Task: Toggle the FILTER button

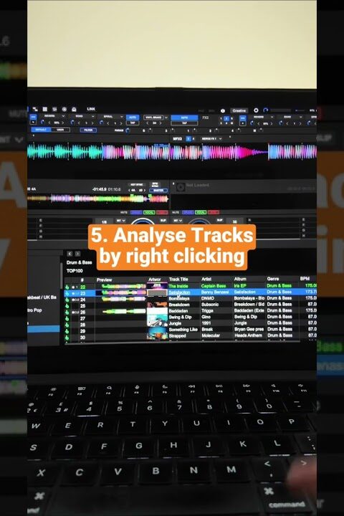Action: point(88,130)
